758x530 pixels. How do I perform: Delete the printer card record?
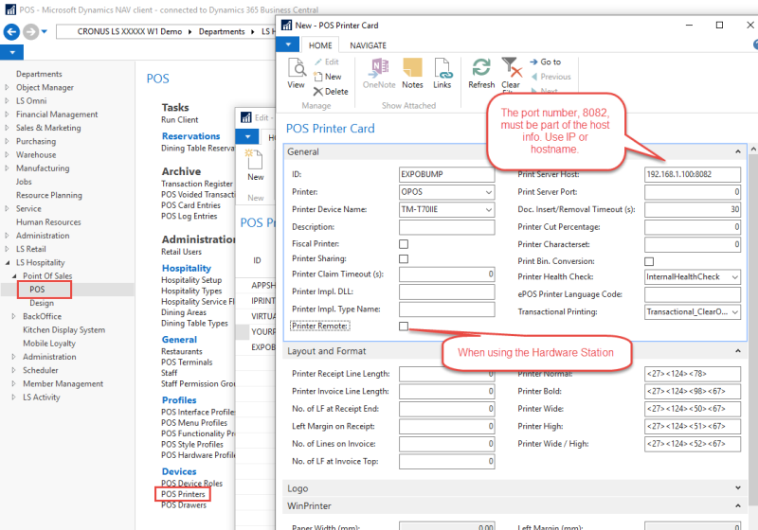(331, 91)
